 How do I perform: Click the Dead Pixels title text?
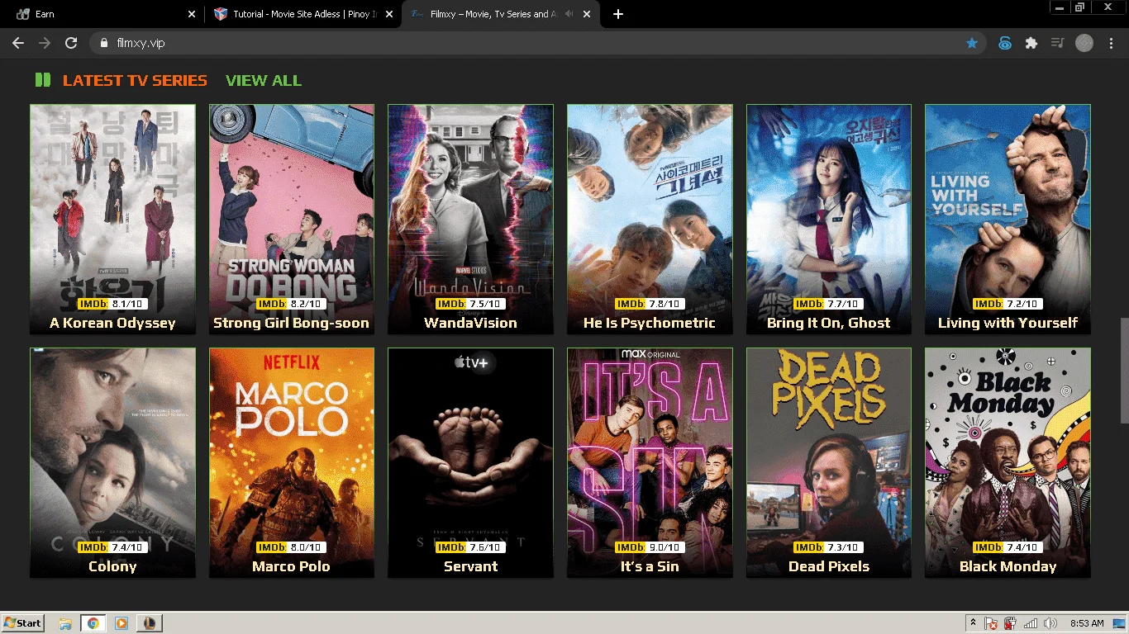(829, 566)
